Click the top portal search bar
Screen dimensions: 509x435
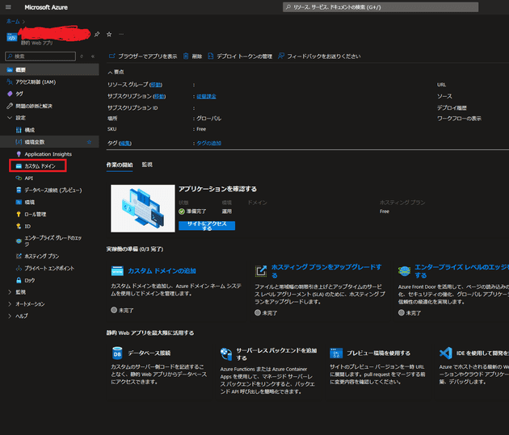click(x=381, y=7)
